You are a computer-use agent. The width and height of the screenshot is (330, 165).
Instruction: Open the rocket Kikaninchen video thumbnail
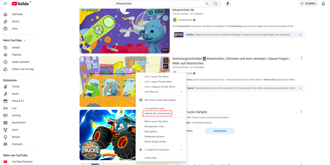pos(125,31)
